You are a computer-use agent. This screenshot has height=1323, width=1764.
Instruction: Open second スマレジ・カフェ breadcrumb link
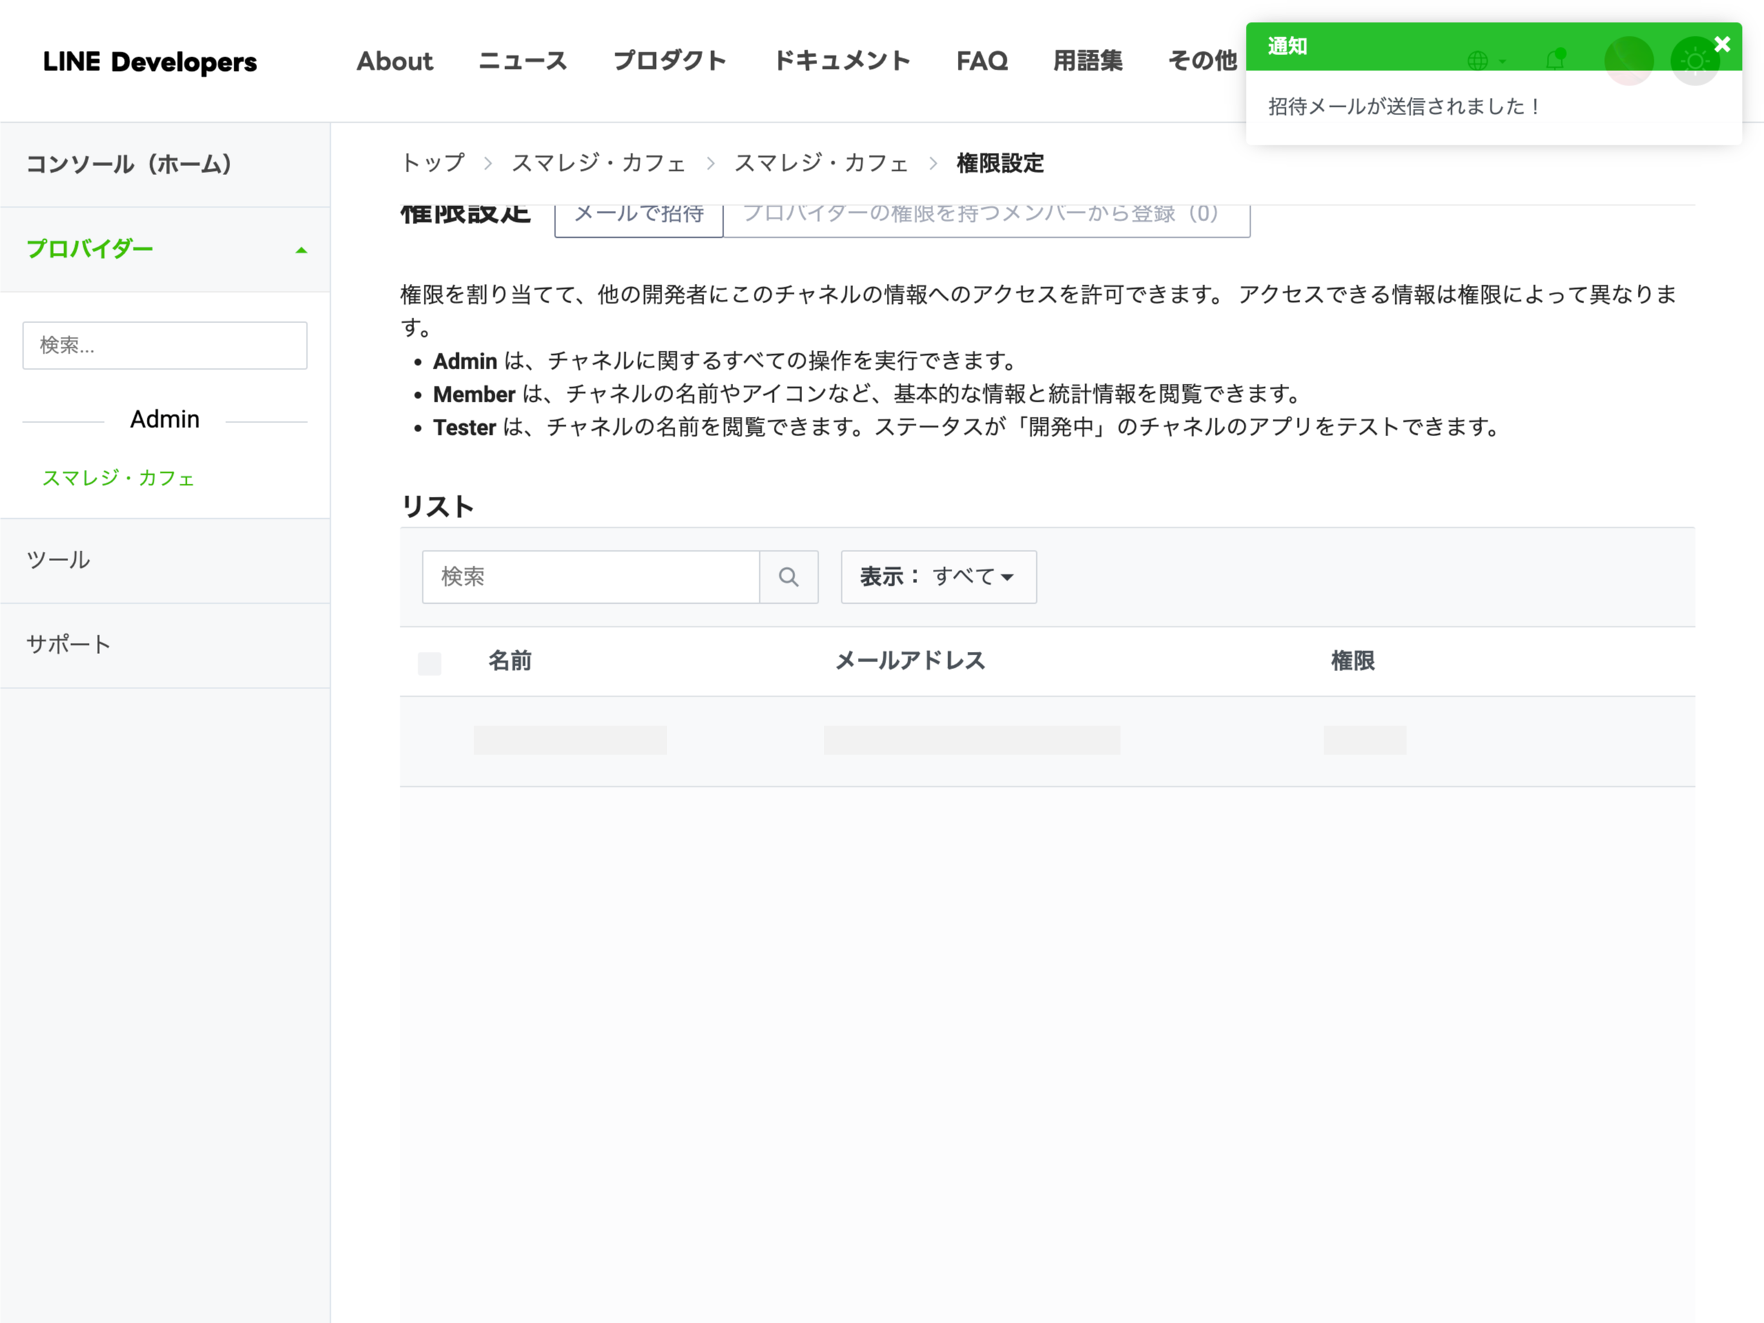coord(821,163)
